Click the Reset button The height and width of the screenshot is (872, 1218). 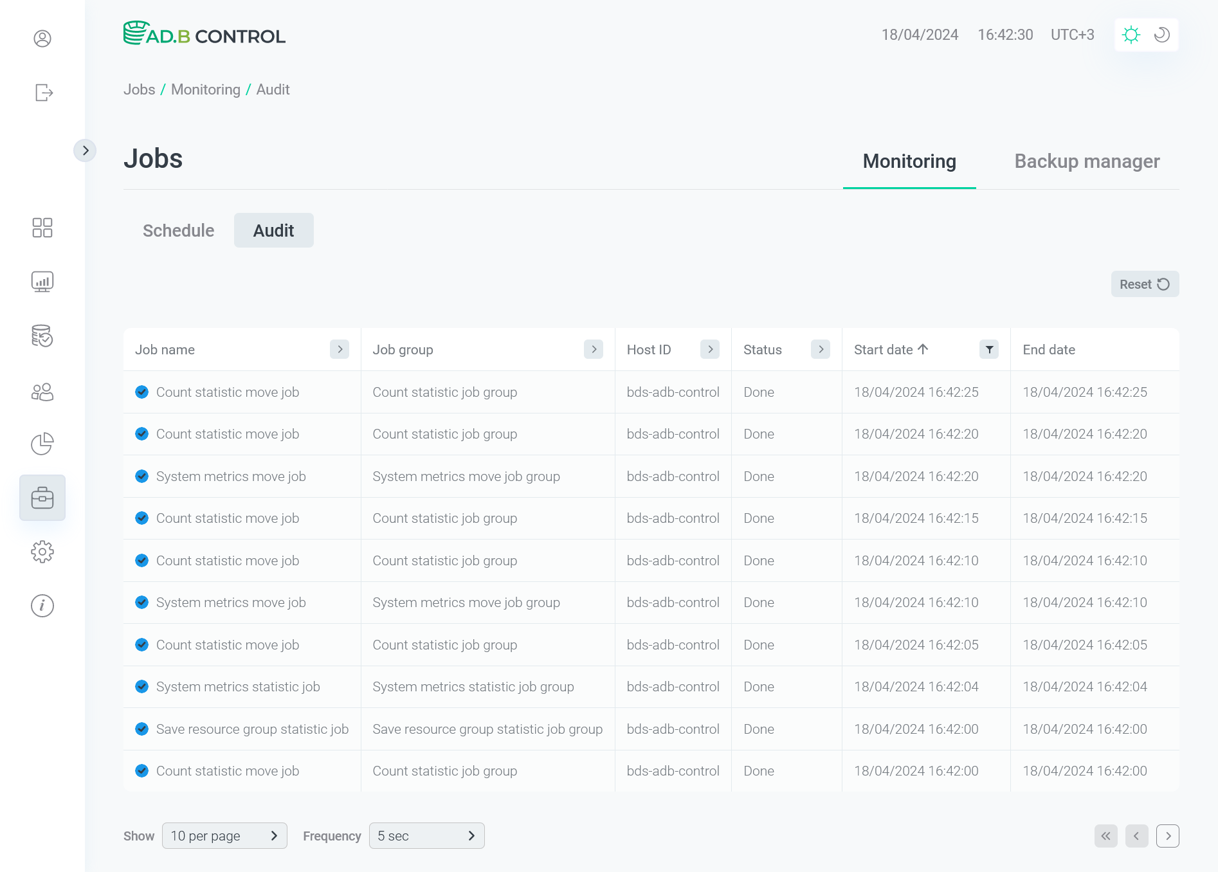click(1145, 284)
